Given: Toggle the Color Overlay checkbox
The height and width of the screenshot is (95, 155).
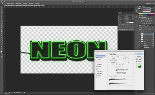Looking at the screenshot, I should pyautogui.click(x=96, y=70).
